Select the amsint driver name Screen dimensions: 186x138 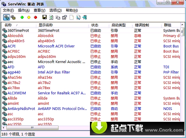coord(13,104)
